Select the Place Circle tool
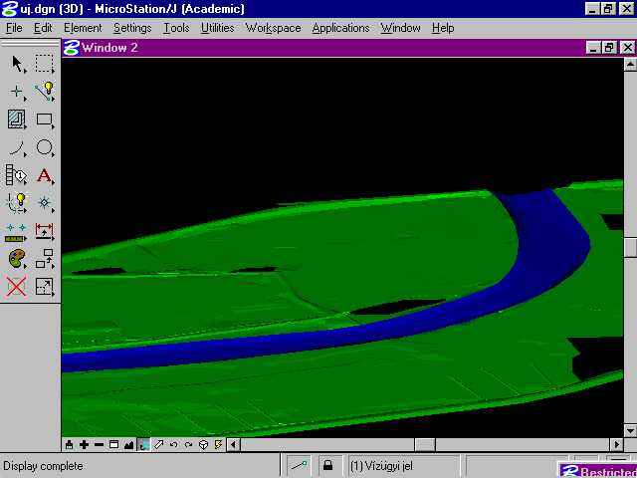 click(x=45, y=148)
